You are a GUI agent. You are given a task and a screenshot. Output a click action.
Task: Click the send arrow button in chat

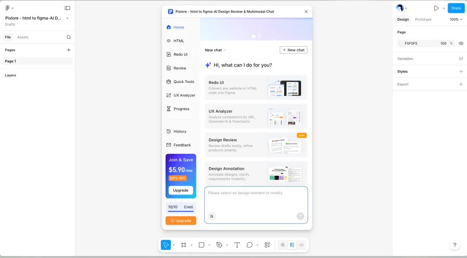300,217
